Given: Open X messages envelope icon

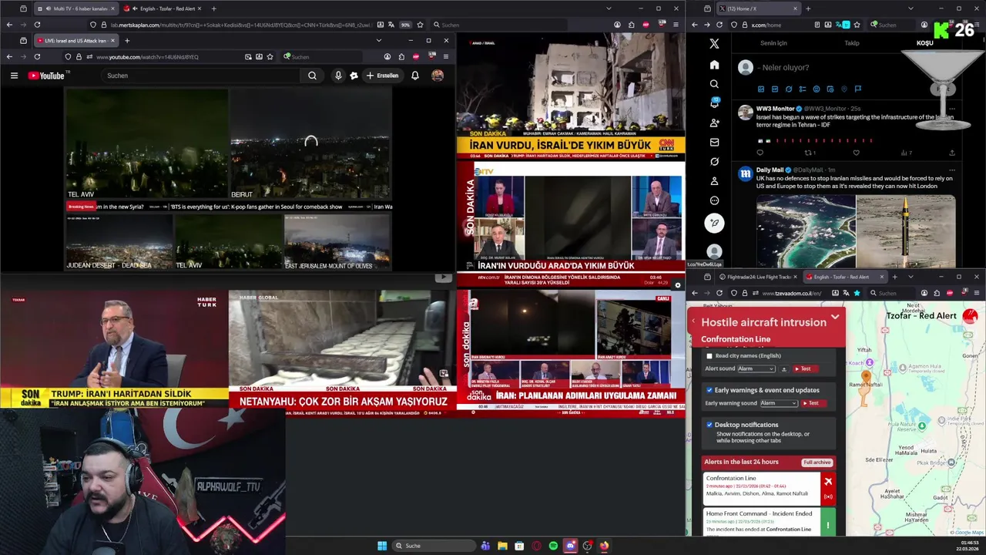Looking at the screenshot, I should click(714, 142).
